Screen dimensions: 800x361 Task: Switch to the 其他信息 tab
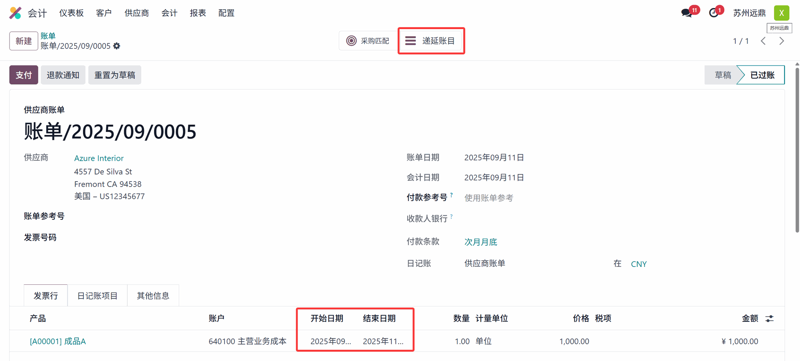click(x=153, y=296)
